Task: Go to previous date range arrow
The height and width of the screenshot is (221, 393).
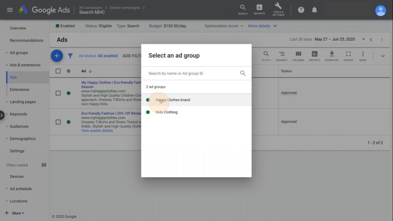Action: point(371,40)
